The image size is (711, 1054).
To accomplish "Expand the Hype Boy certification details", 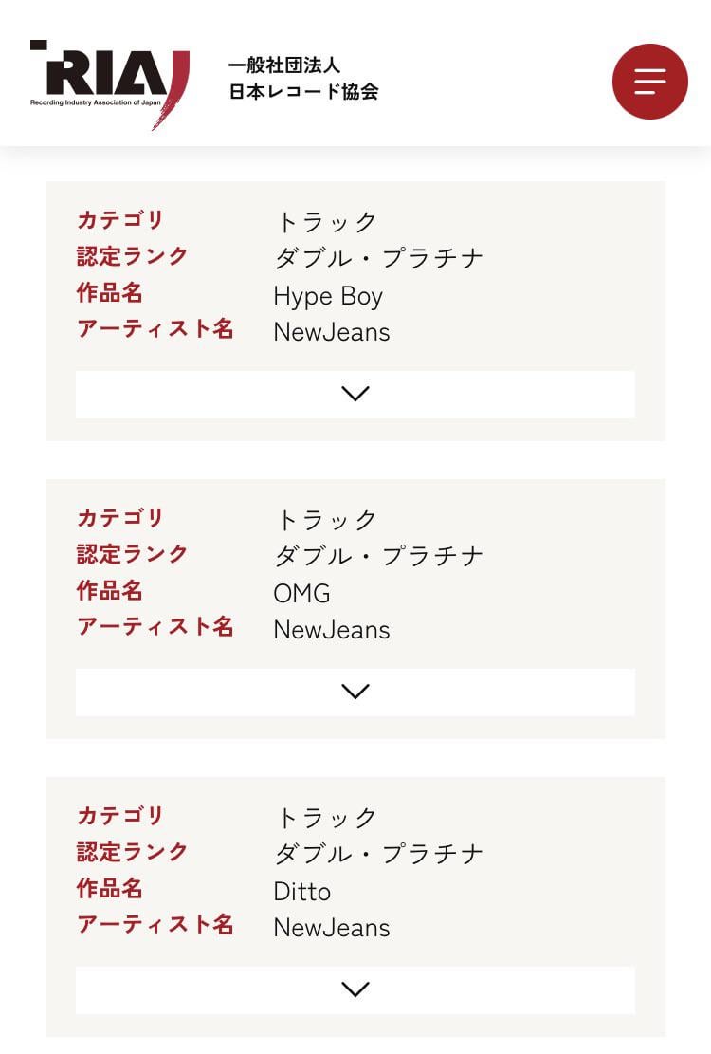I will coord(355,394).
